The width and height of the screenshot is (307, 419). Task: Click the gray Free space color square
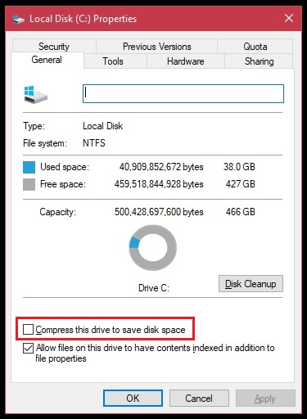[x=29, y=184]
